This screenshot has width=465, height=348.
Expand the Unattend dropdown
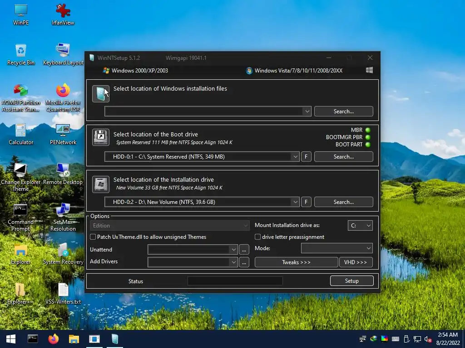pos(233,250)
